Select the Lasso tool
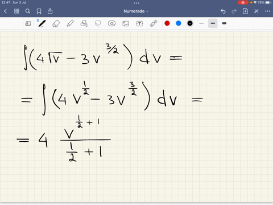The image size is (273, 205). coord(98,23)
